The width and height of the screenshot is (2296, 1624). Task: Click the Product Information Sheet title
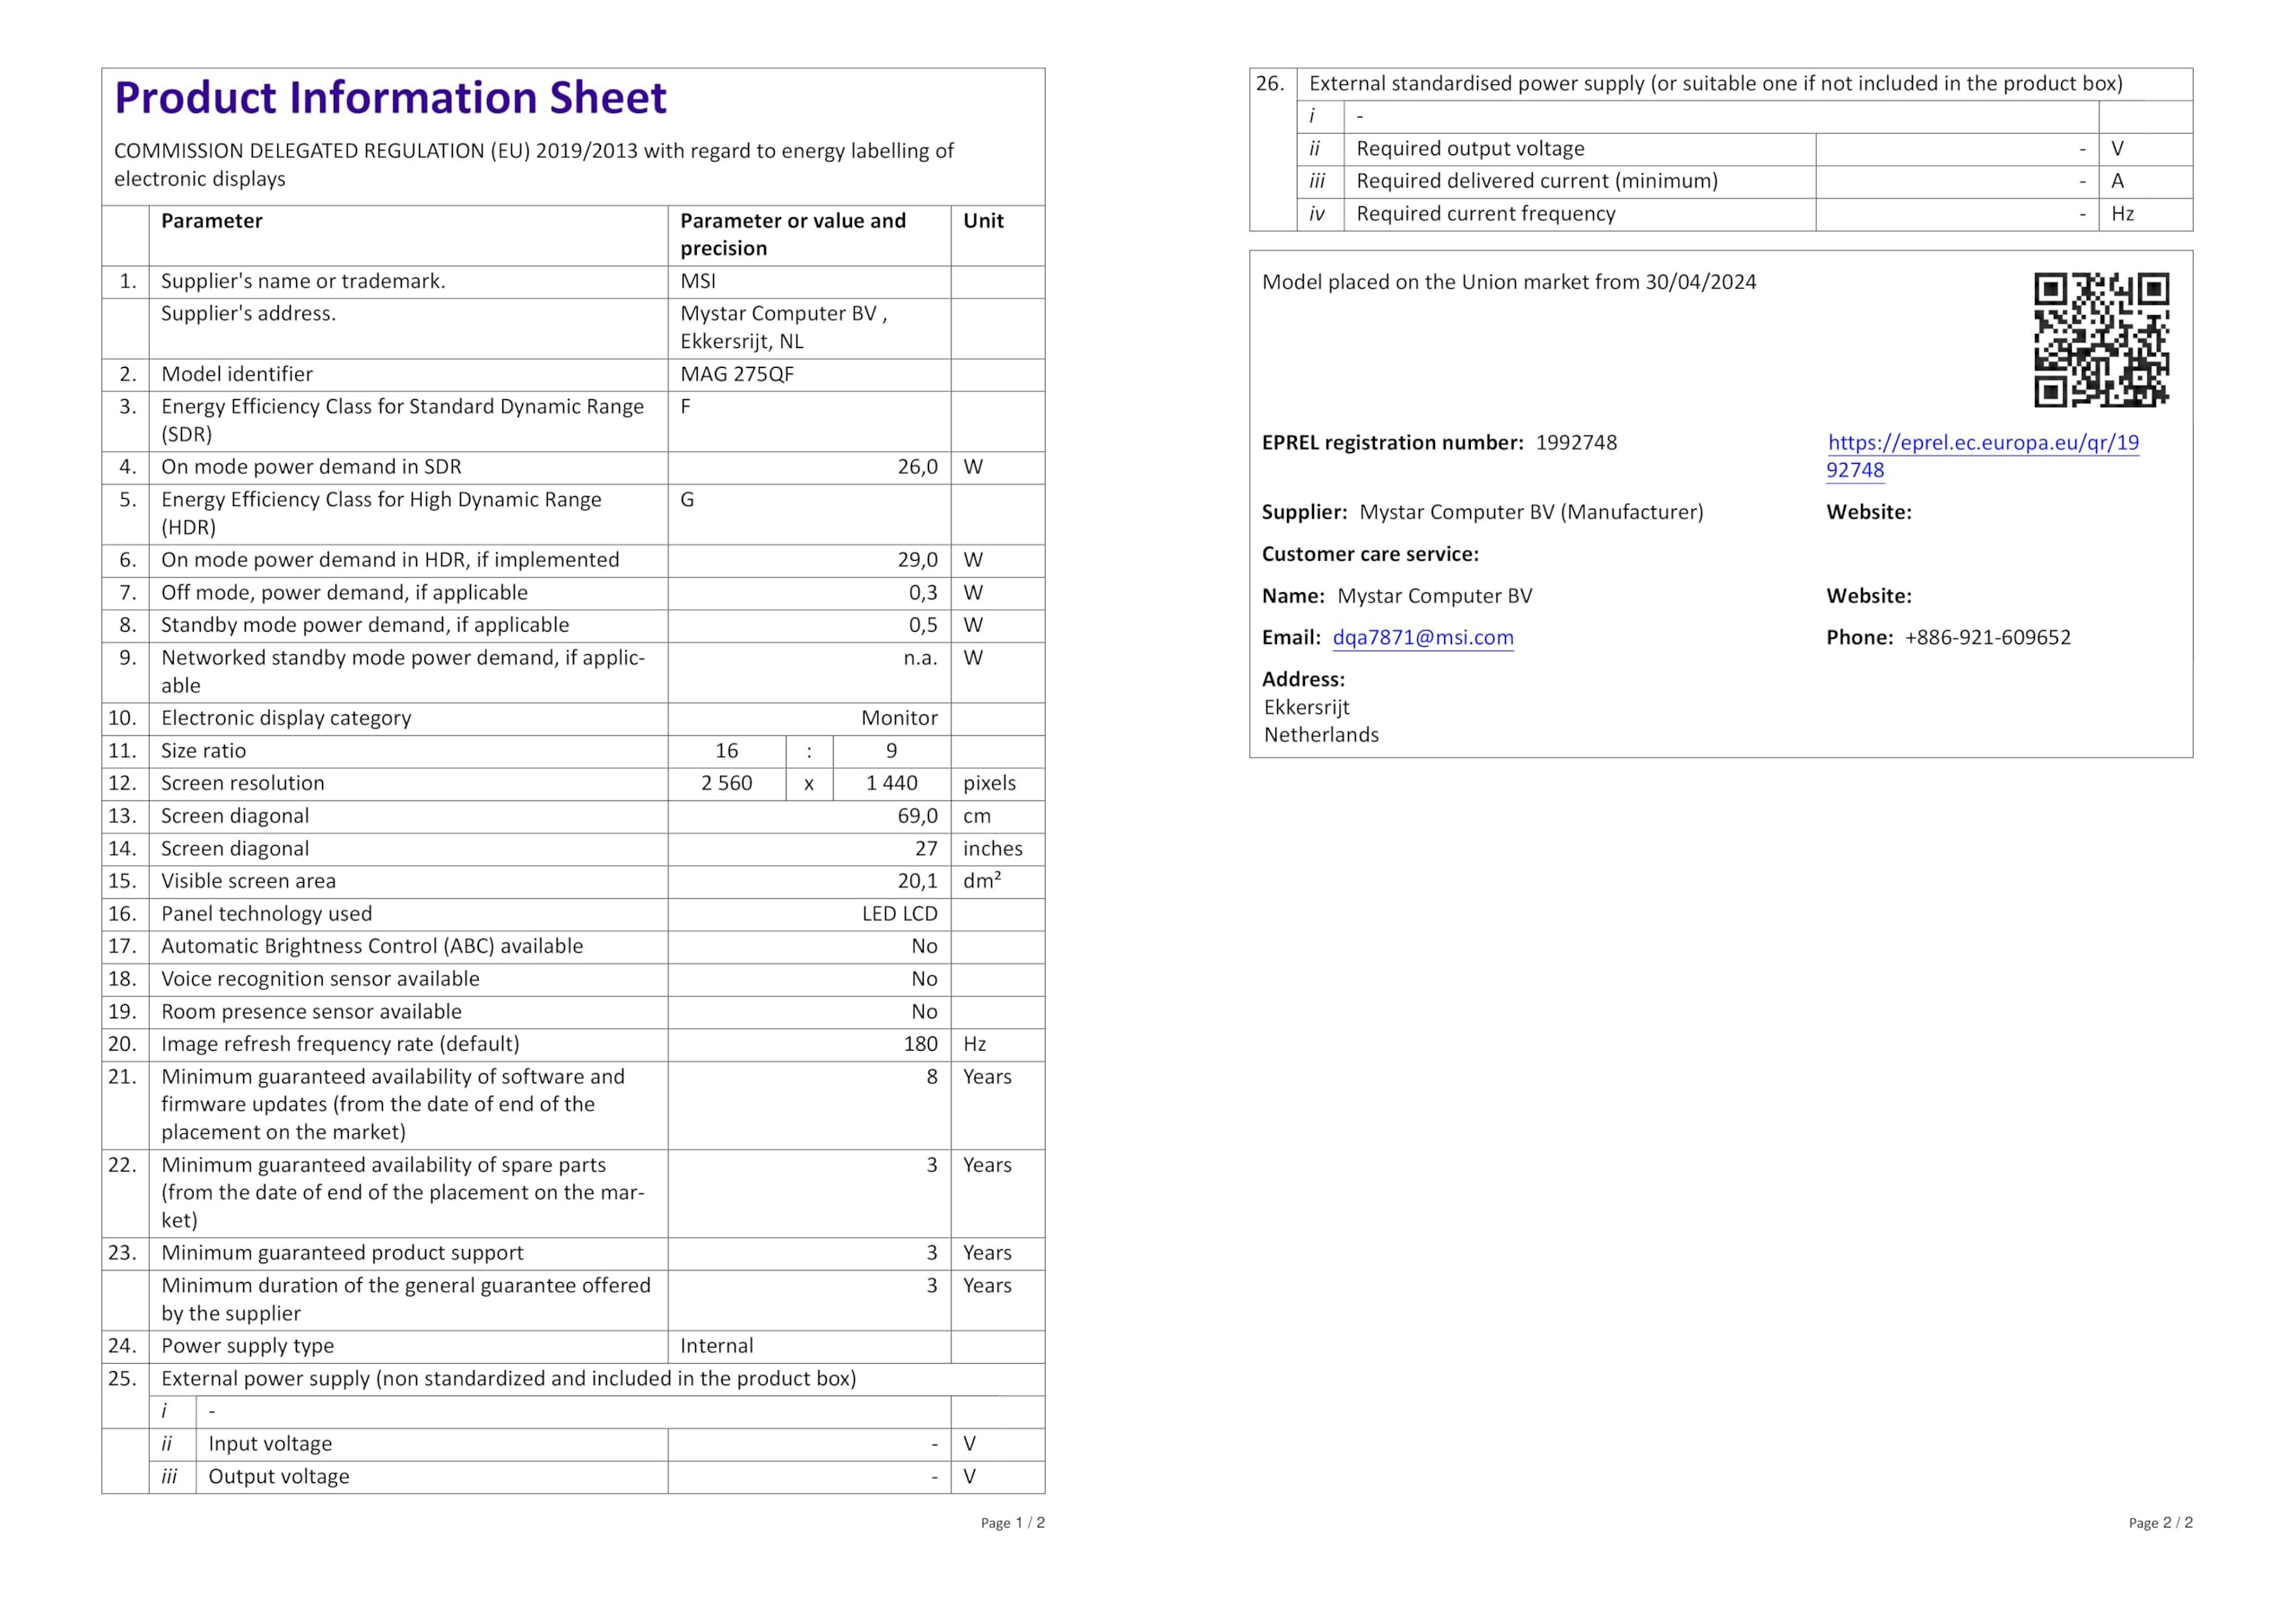390,98
